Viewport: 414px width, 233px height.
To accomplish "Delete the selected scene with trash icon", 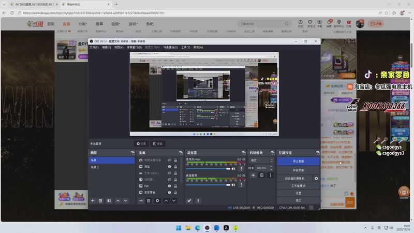I will (x=100, y=200).
